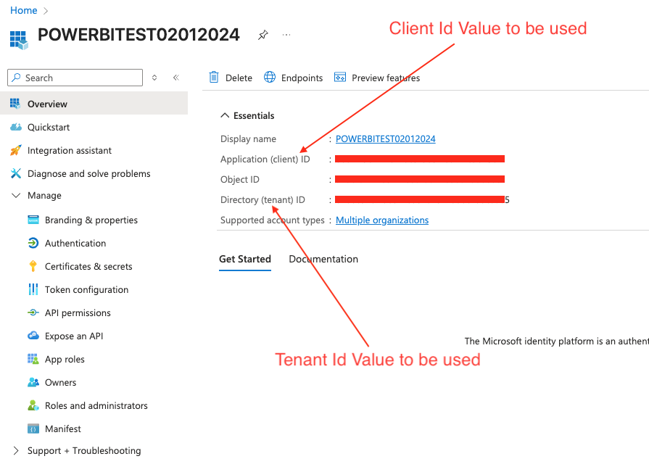Open the ellipsis more options menu

click(x=286, y=35)
